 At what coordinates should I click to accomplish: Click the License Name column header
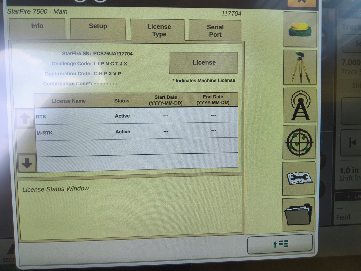(69, 101)
